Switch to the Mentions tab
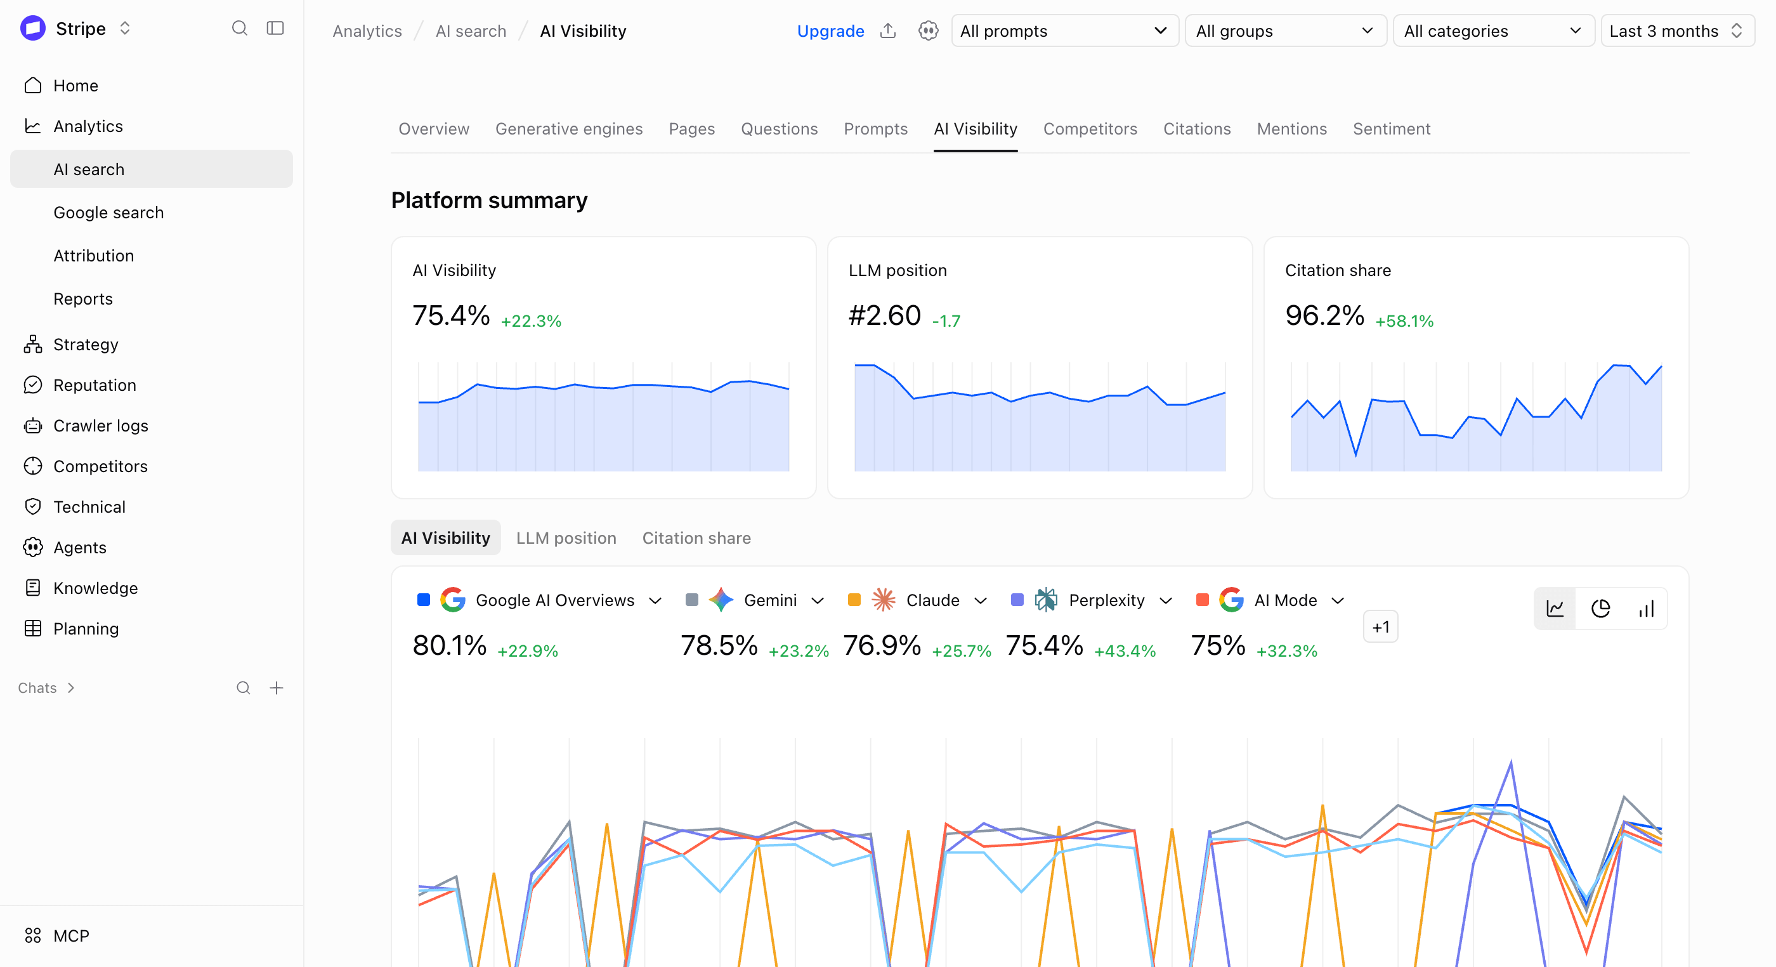 (x=1291, y=129)
